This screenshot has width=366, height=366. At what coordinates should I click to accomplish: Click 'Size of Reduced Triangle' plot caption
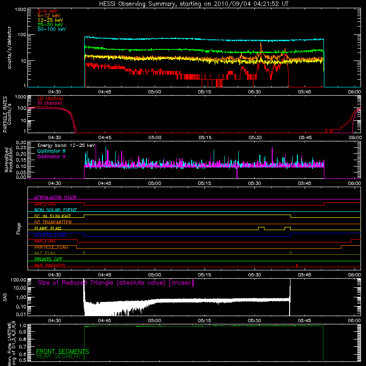coord(116,282)
